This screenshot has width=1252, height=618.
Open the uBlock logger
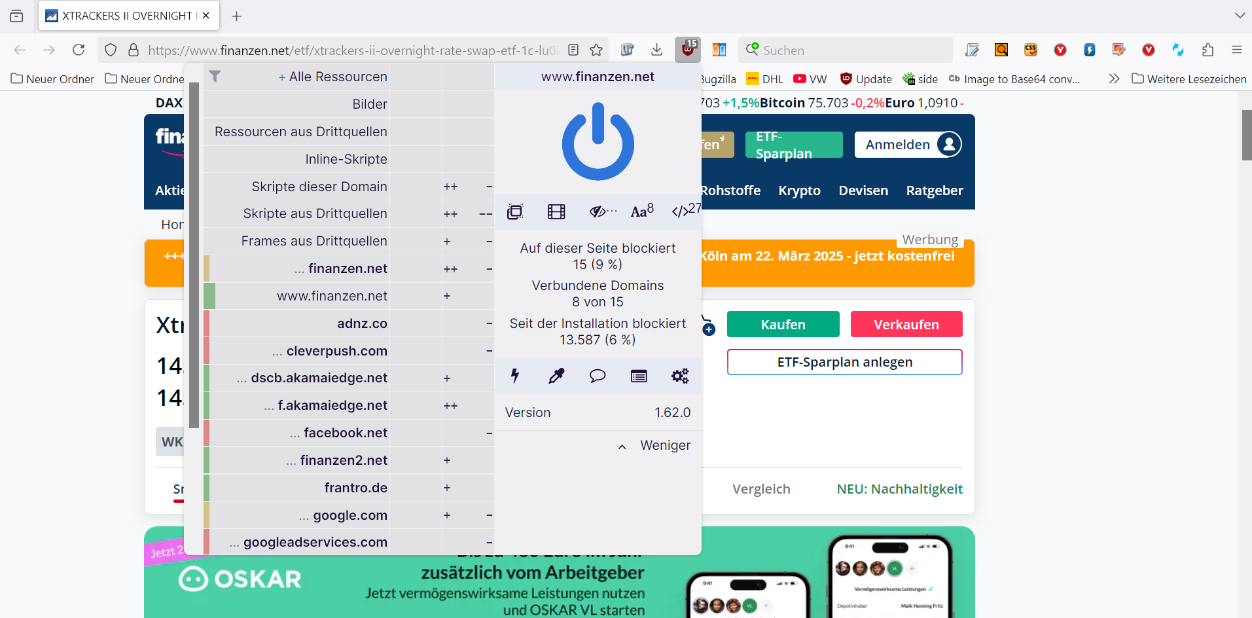coord(639,376)
